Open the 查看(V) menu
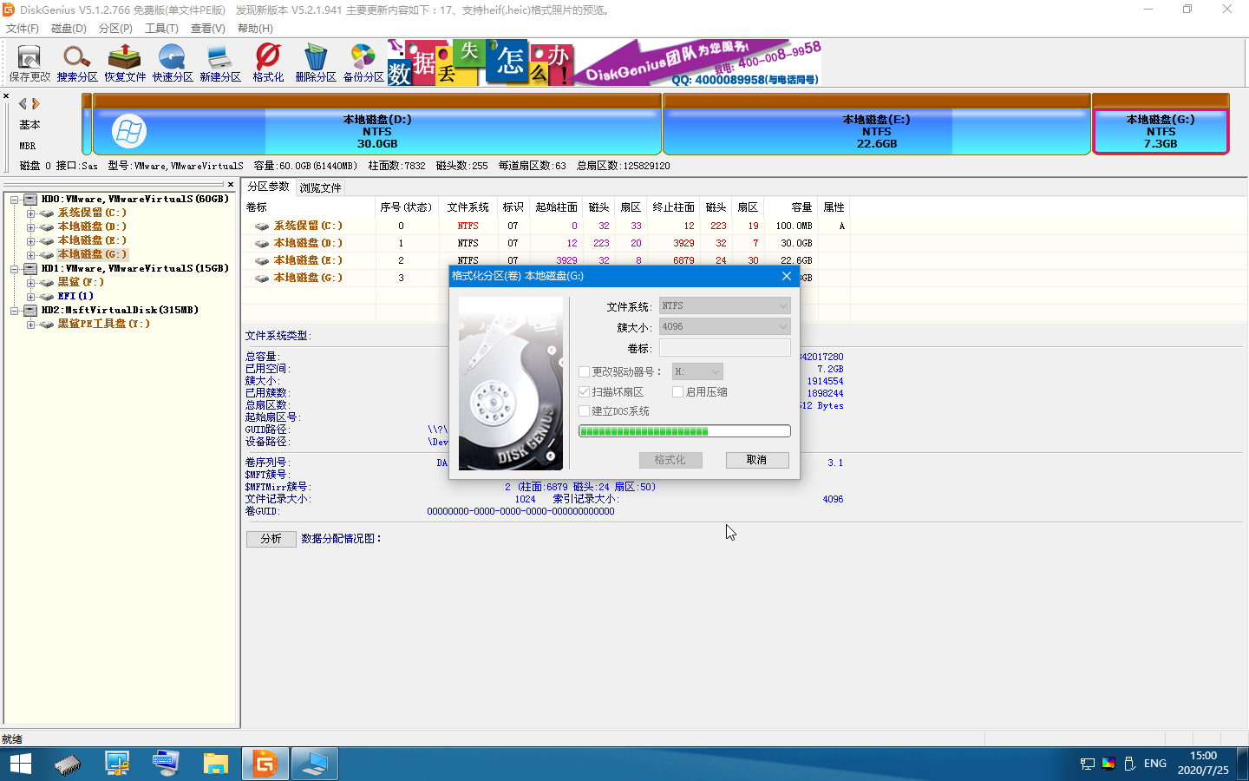This screenshot has height=781, width=1249. click(207, 29)
